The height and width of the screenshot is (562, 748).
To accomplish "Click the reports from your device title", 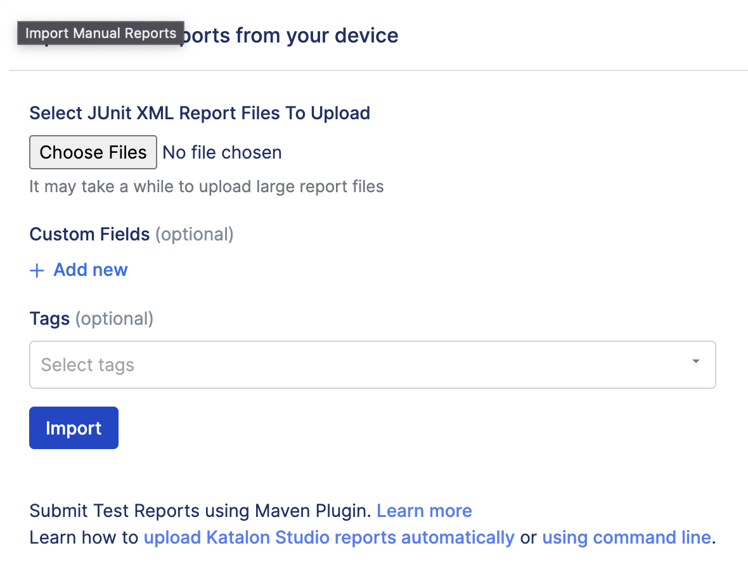I will [292, 36].
